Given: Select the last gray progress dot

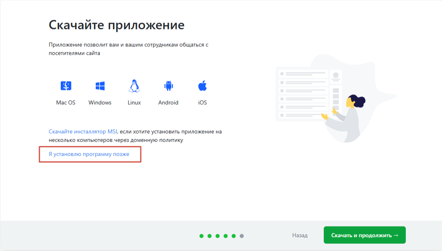Looking at the screenshot, I should pyautogui.click(x=242, y=236).
